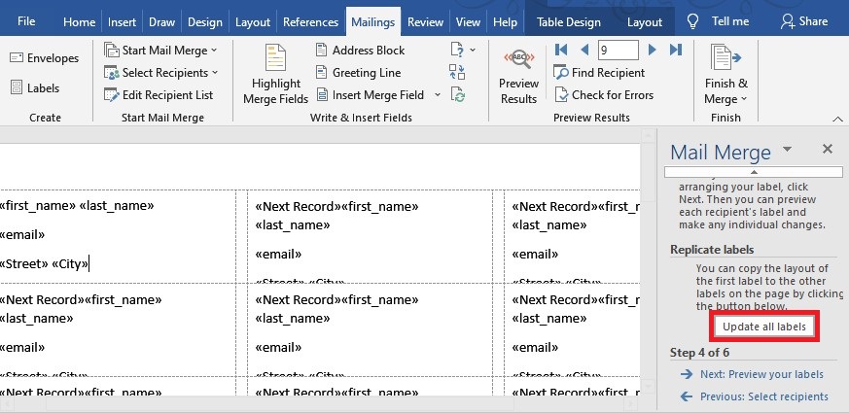Switch to the Insert tab

[122, 22]
